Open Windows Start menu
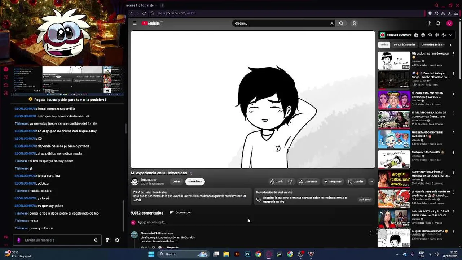The image size is (462, 260). click(151, 254)
